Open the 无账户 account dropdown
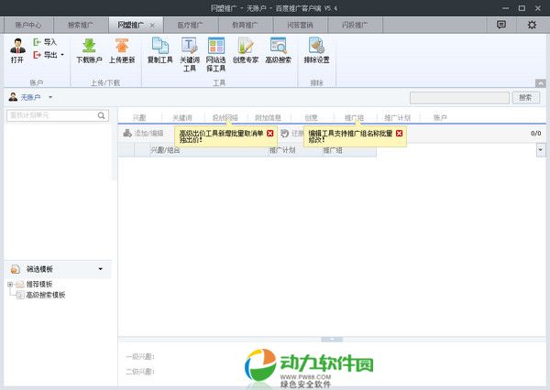Viewport: 550px width, 390px height. (50, 97)
